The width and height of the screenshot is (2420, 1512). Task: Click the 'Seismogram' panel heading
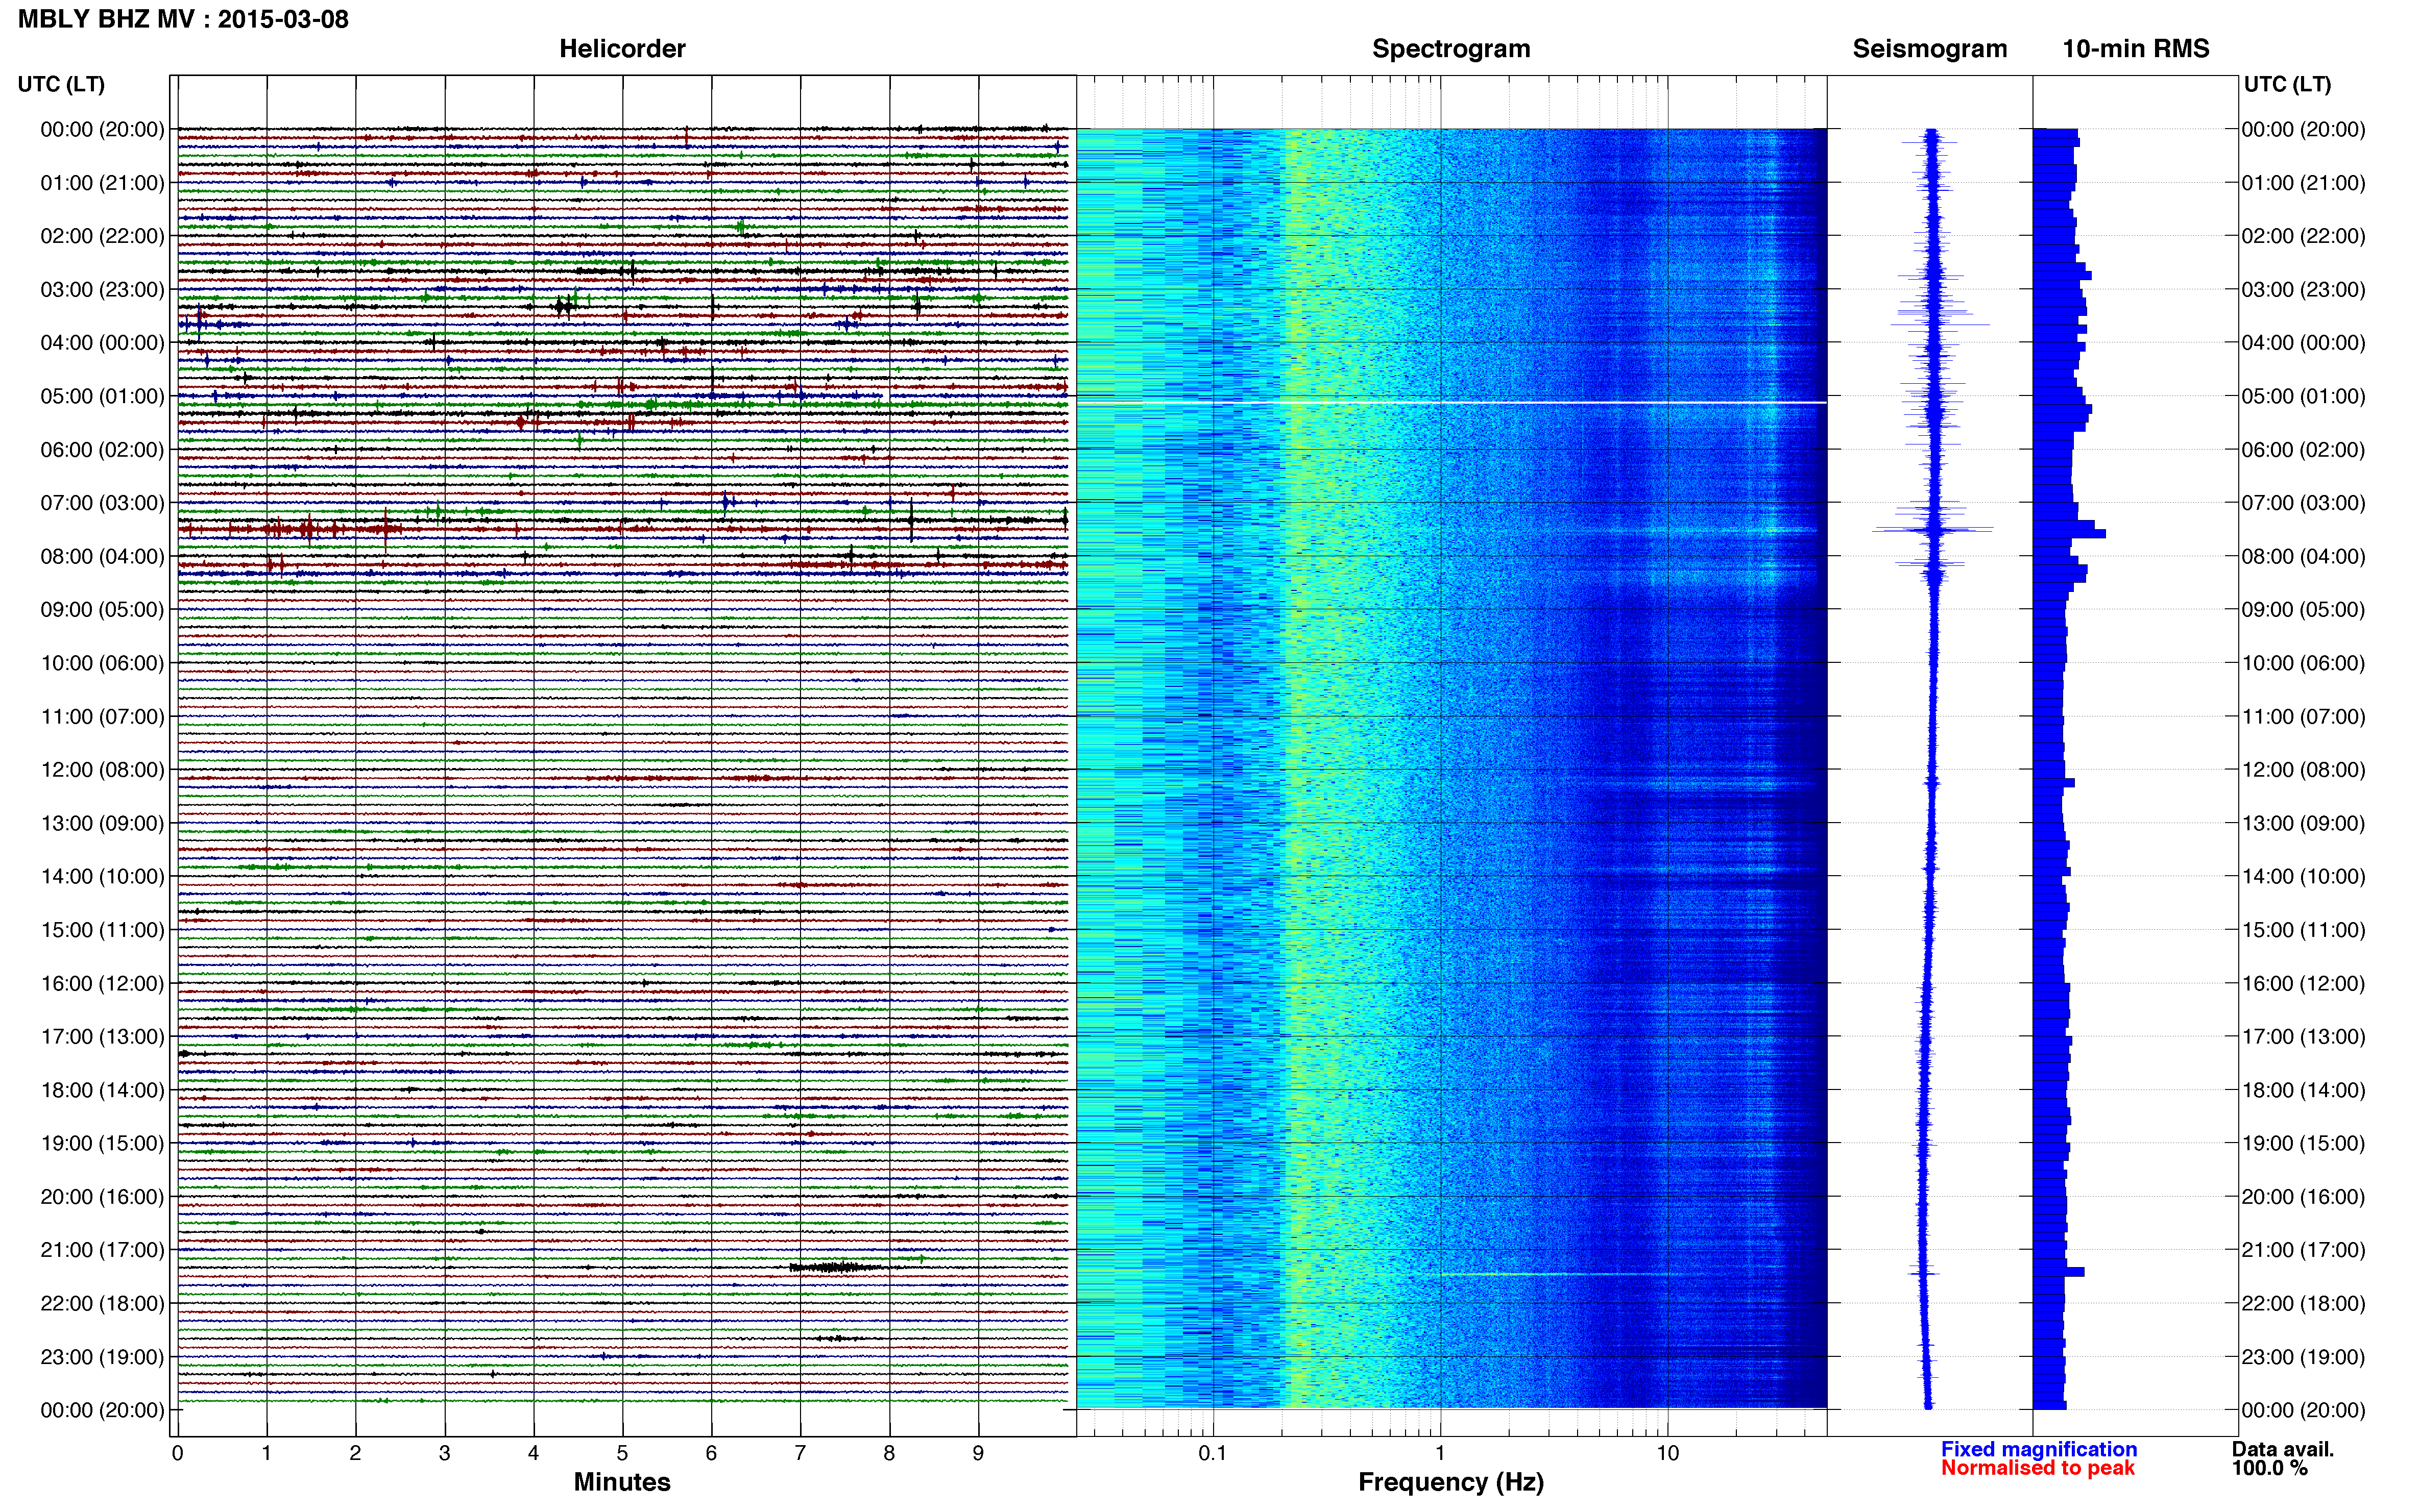pos(1930,49)
